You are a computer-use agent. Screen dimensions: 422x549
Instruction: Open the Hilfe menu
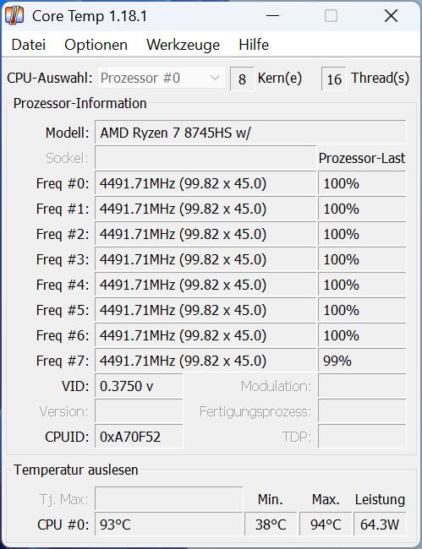[x=254, y=45]
